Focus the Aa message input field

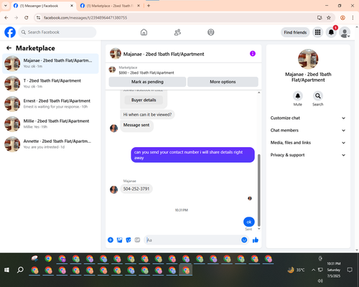pos(192,240)
